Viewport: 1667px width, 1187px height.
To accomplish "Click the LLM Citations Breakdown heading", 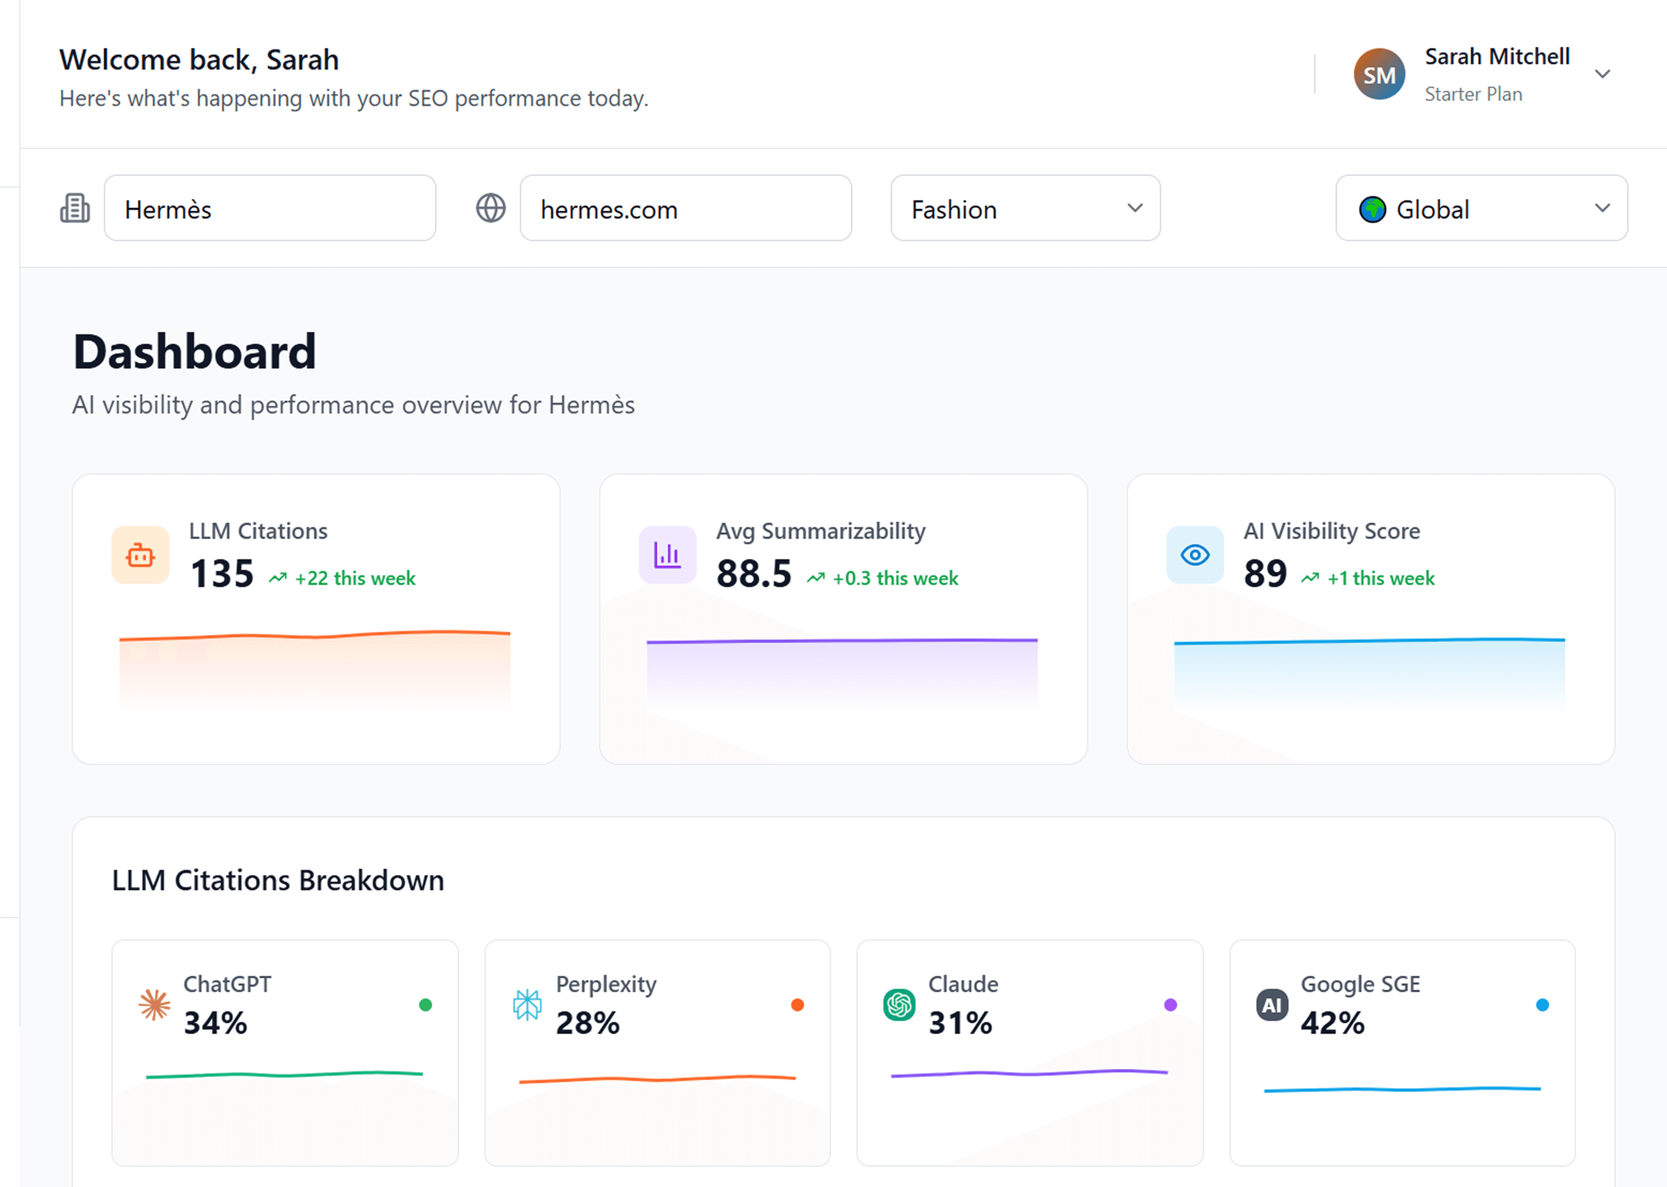I will tap(278, 880).
